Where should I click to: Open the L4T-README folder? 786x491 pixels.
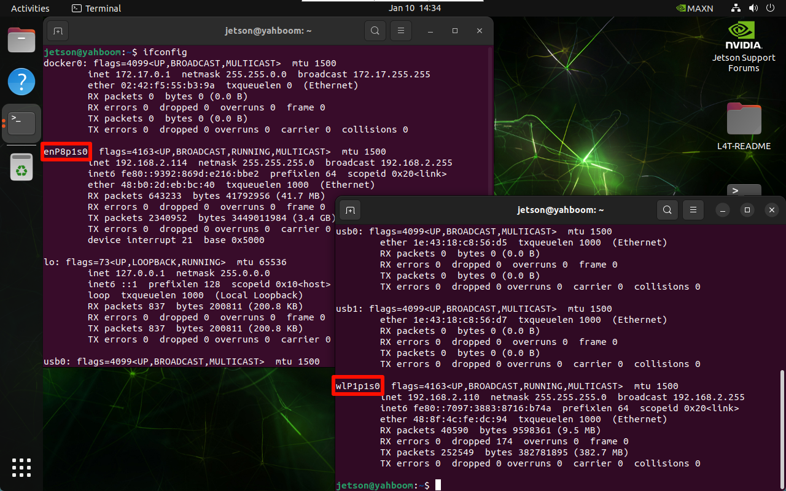[x=744, y=126]
